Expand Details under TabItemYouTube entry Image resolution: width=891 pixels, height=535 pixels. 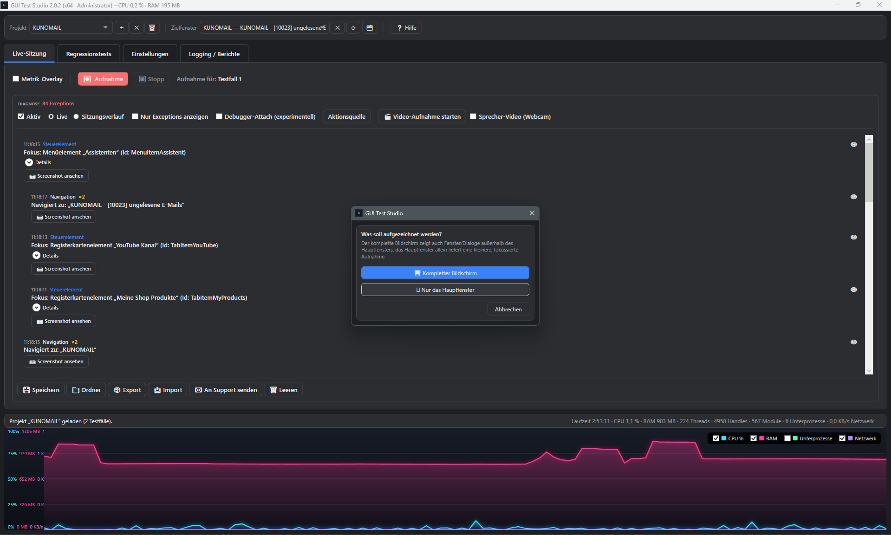point(36,255)
